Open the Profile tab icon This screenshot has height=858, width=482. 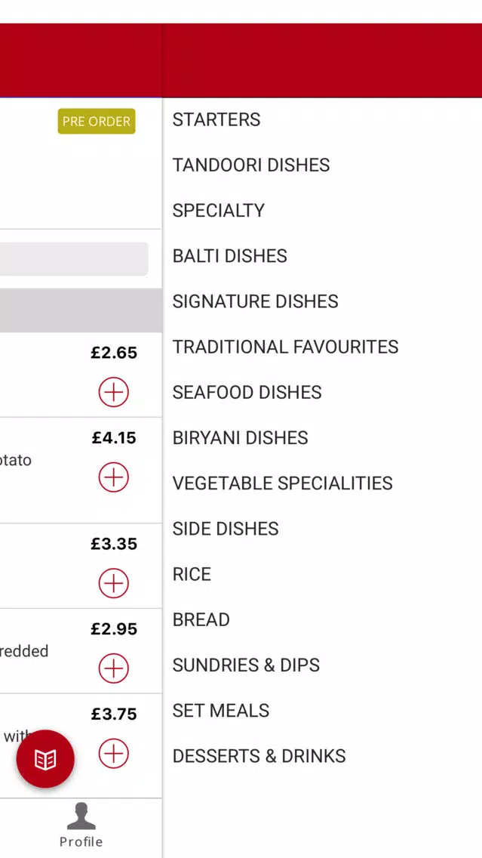click(81, 825)
